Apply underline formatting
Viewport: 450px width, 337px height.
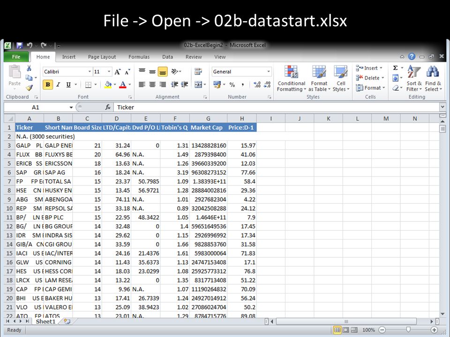click(x=68, y=85)
